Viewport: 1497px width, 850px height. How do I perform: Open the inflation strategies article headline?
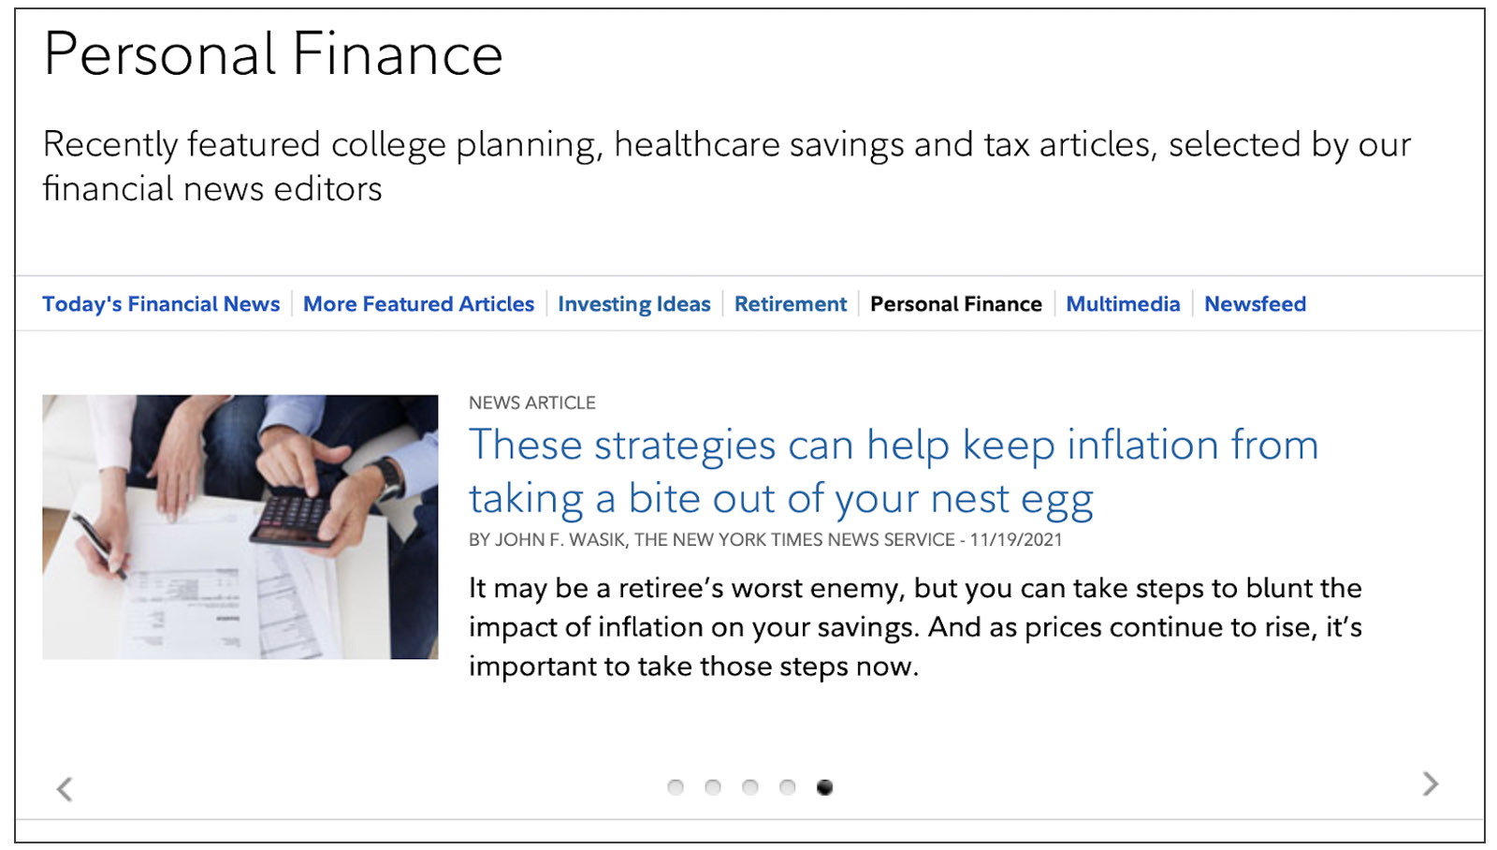[x=893, y=471]
